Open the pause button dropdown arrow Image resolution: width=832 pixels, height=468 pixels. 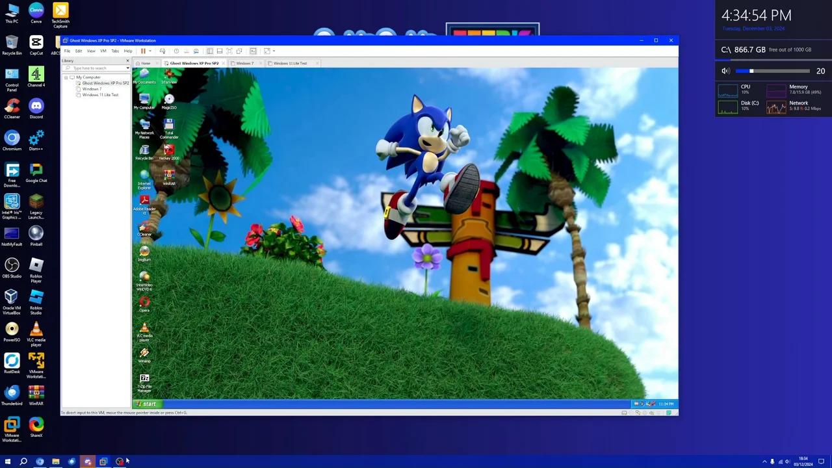coord(149,51)
